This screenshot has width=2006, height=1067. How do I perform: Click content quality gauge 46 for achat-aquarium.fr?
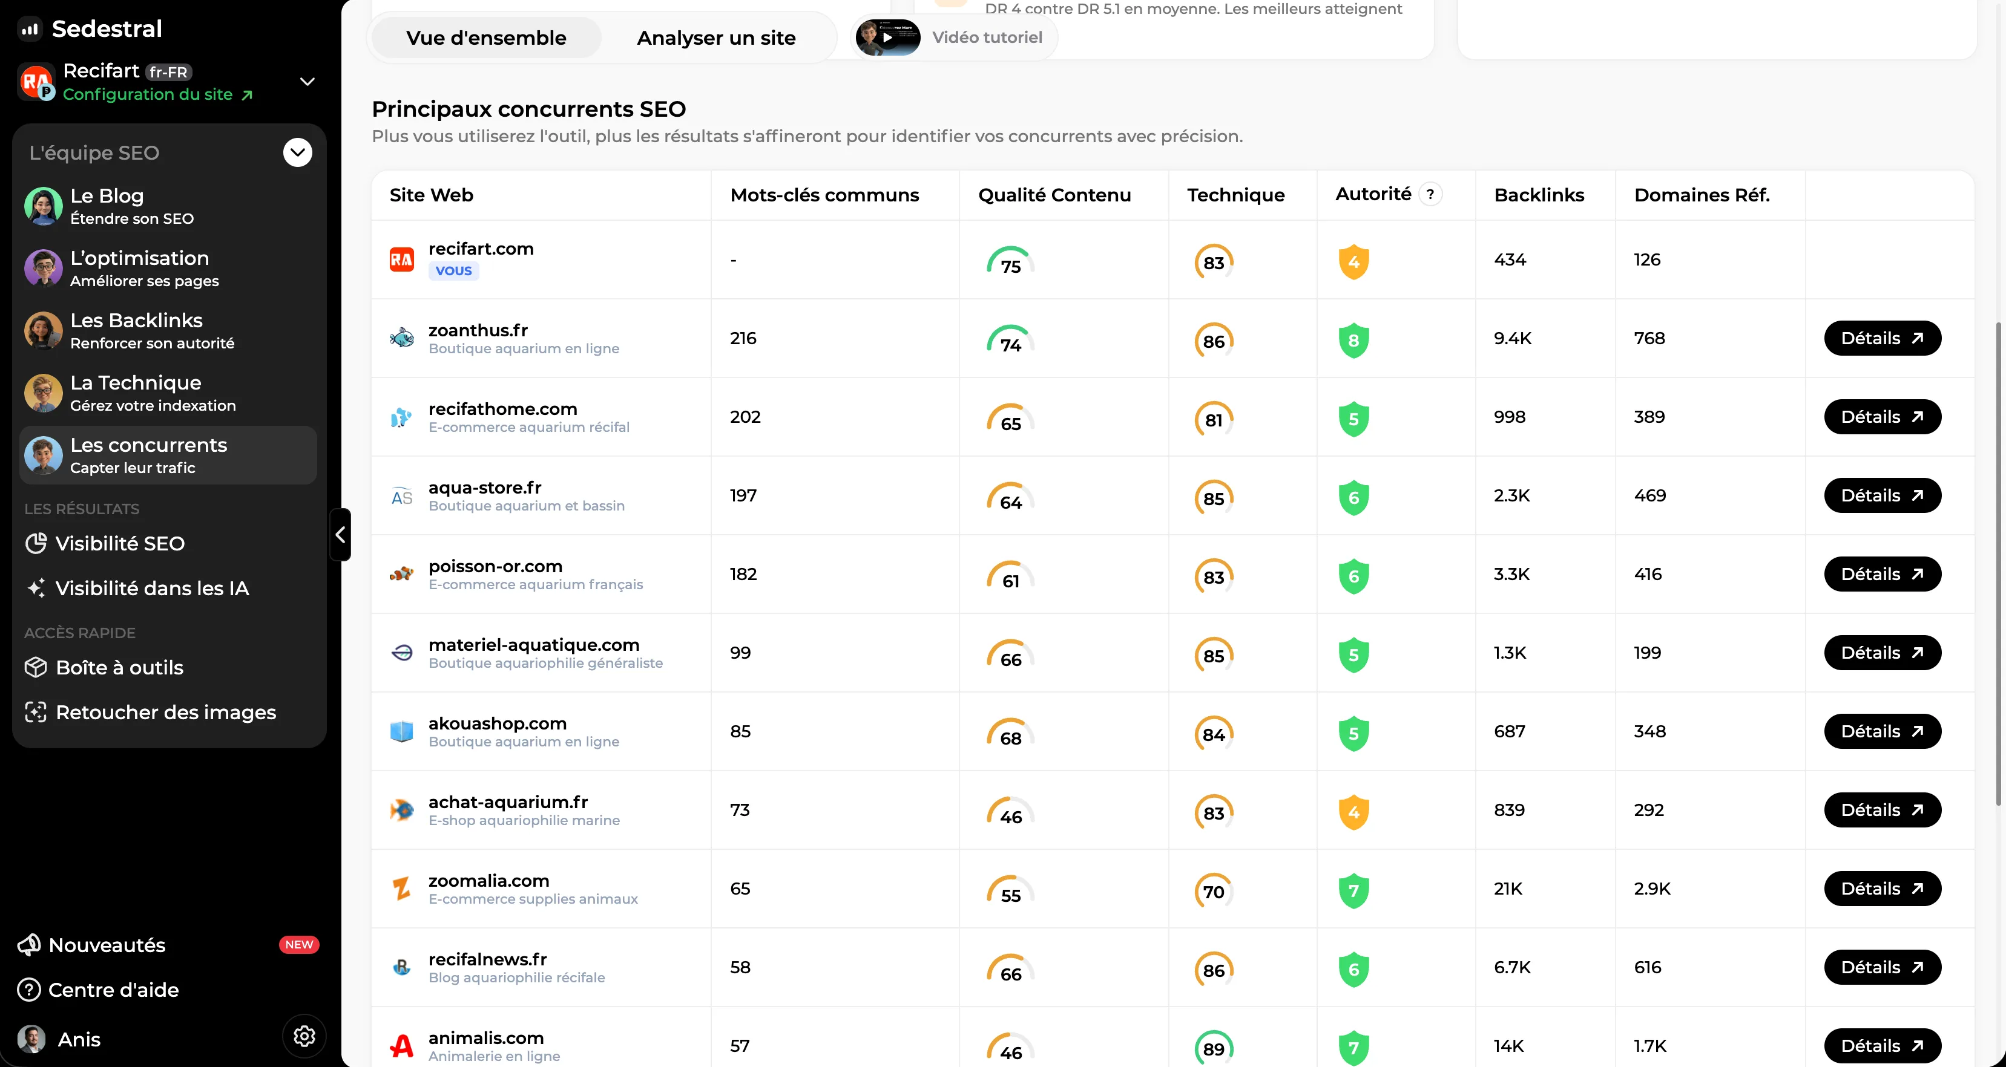click(x=1010, y=812)
